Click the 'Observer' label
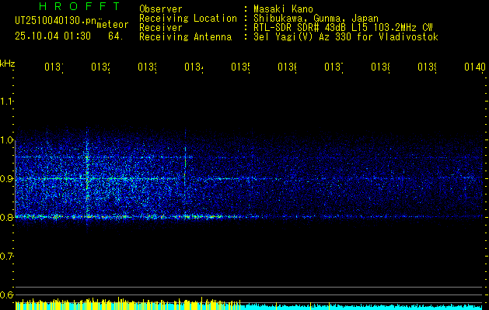Screen dimensions: 489x310 click(161, 9)
